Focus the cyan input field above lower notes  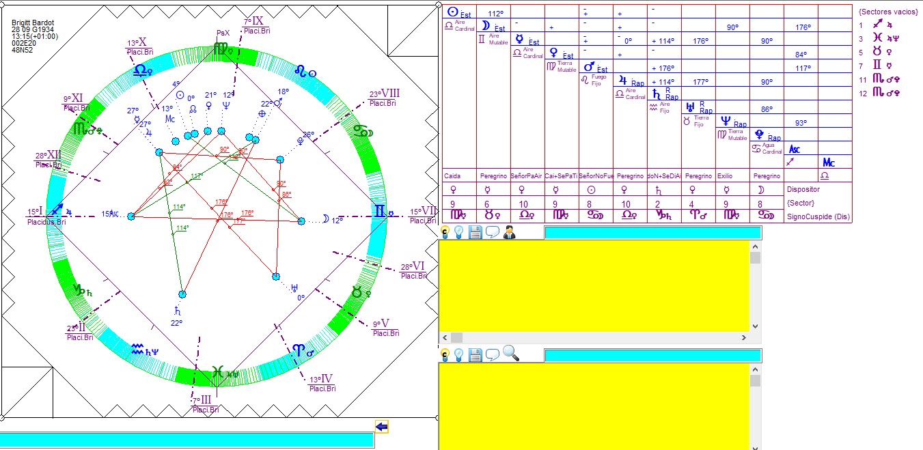[x=652, y=355]
